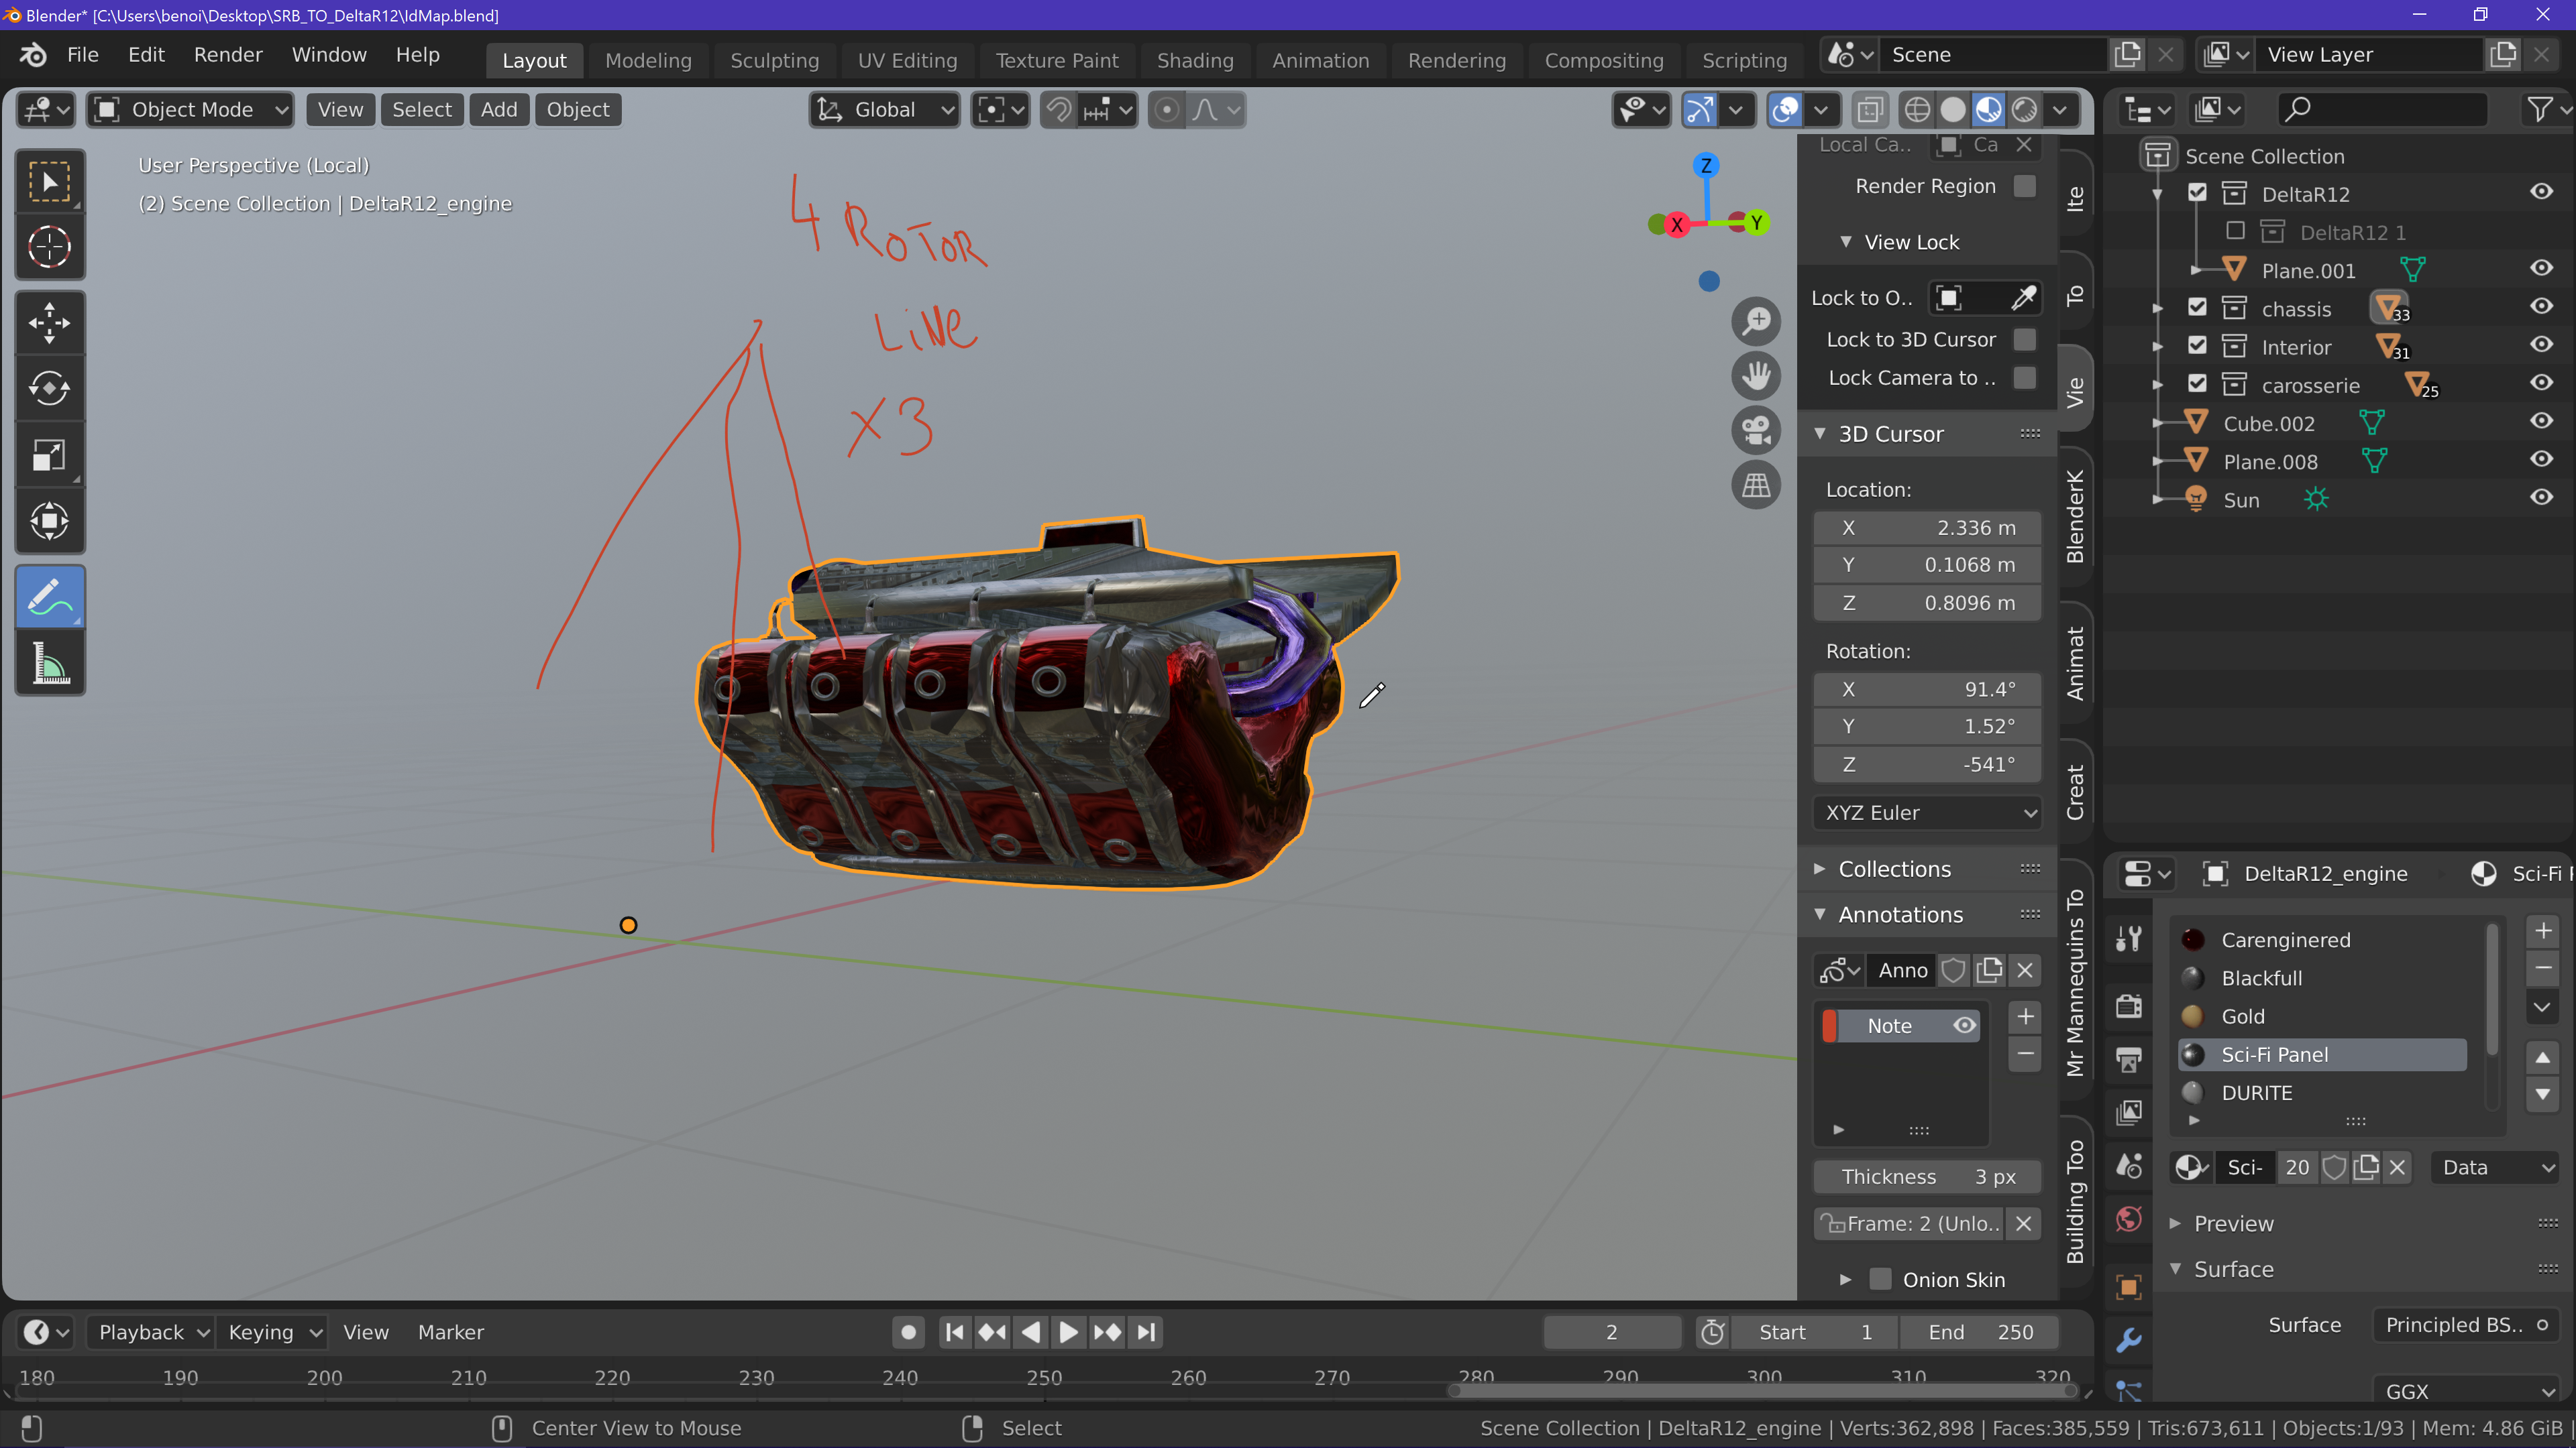
Task: Open the Render menu
Action: pos(228,55)
